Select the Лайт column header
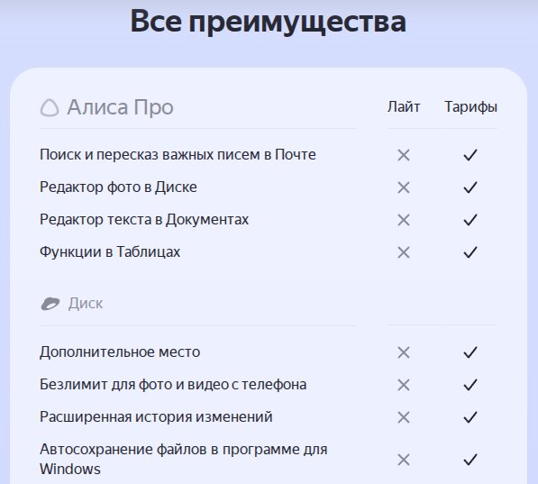The image size is (538, 484). point(404,106)
